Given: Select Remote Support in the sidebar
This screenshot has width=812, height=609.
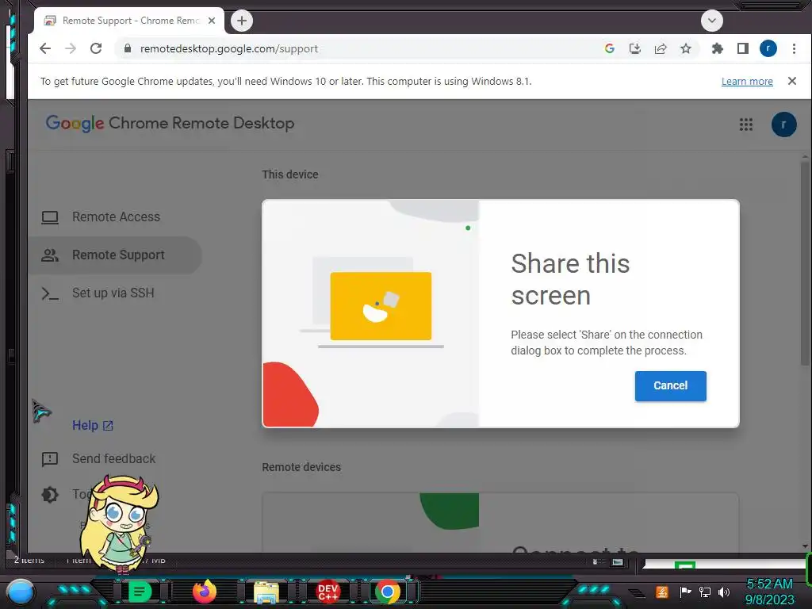Looking at the screenshot, I should [115, 255].
